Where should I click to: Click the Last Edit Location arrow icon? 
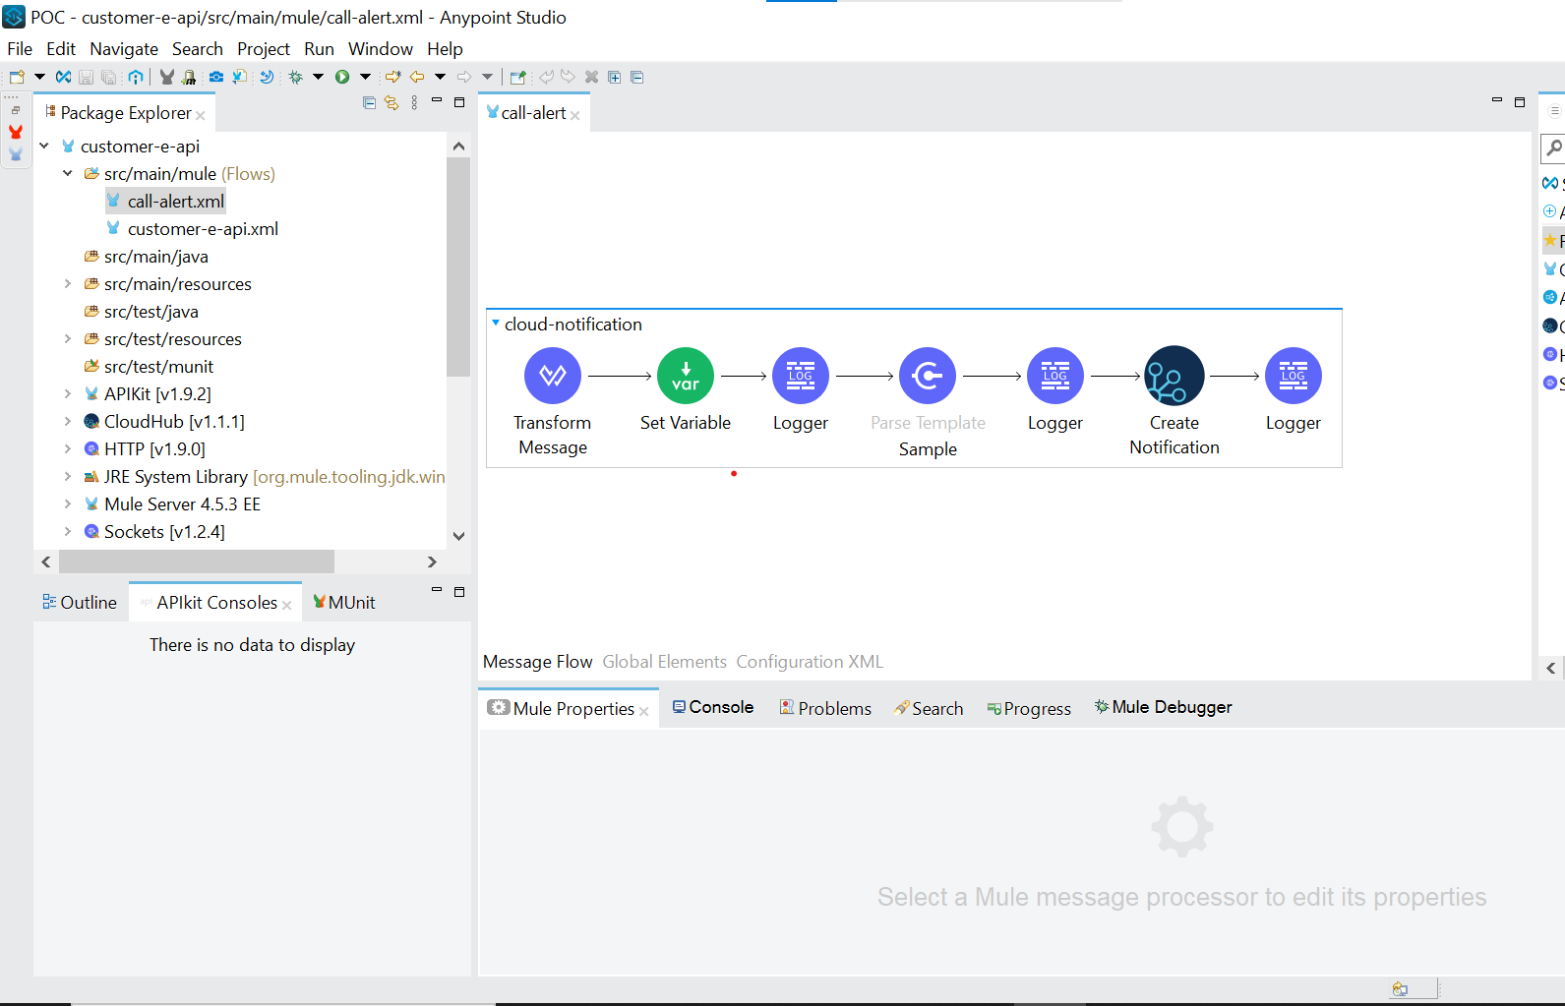point(393,77)
